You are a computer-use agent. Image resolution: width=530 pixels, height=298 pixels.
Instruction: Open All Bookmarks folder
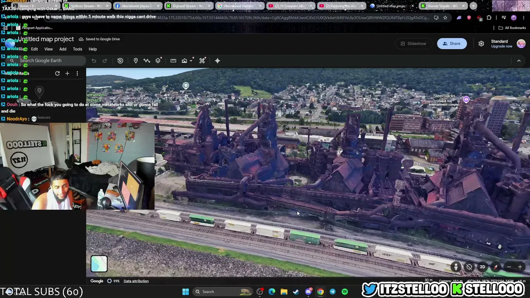(512, 28)
